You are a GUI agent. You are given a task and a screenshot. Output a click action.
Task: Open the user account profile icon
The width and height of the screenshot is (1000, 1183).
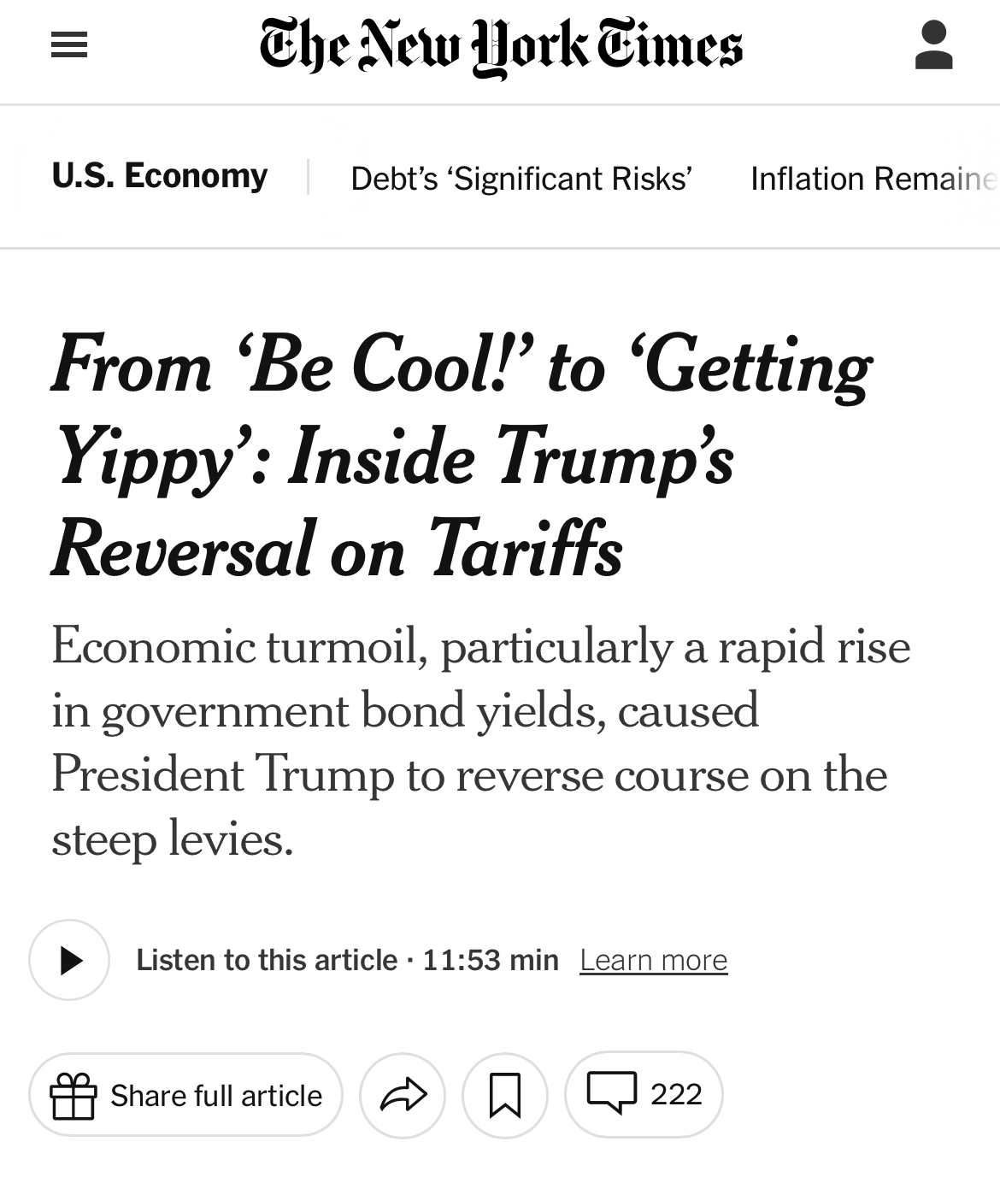point(933,45)
